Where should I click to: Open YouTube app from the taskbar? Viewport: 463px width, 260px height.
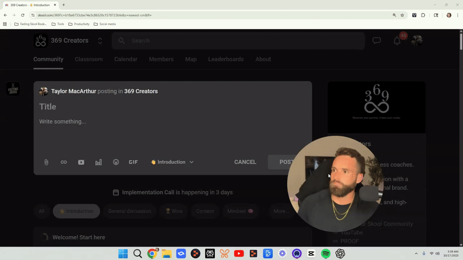pyautogui.click(x=239, y=254)
